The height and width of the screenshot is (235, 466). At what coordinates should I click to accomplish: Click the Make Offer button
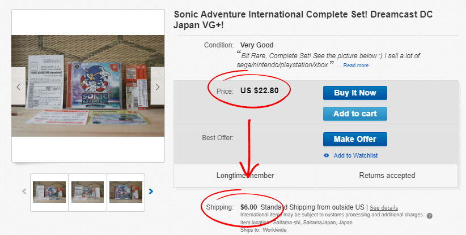355,139
